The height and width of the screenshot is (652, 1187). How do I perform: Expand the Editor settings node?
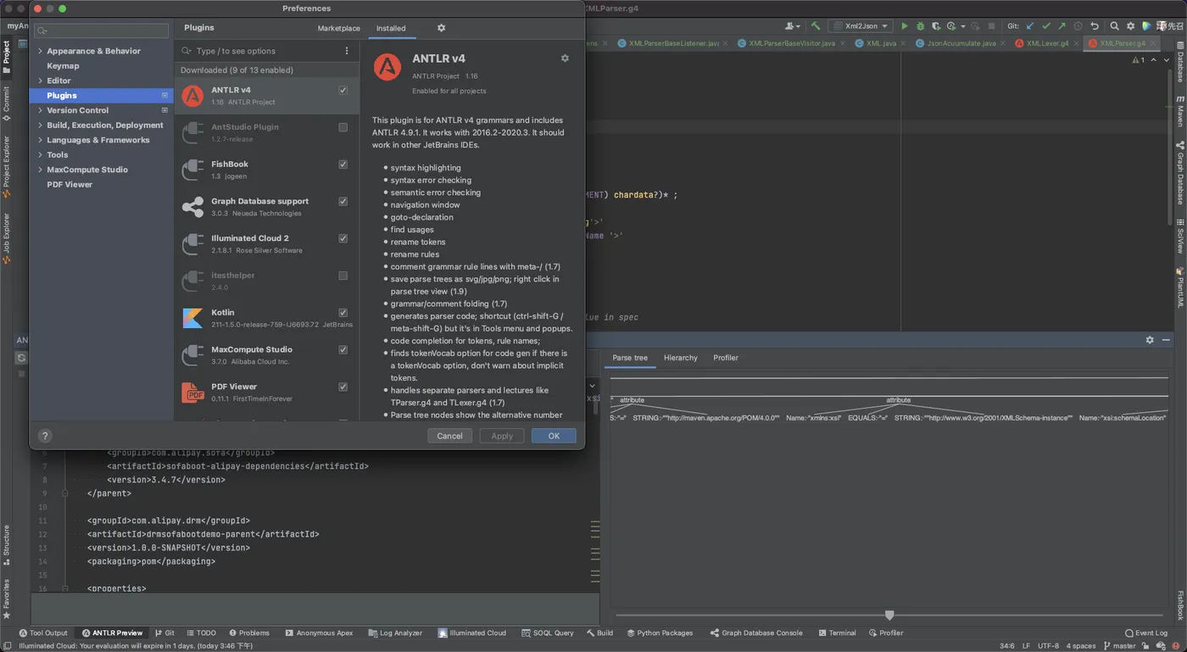(x=39, y=81)
